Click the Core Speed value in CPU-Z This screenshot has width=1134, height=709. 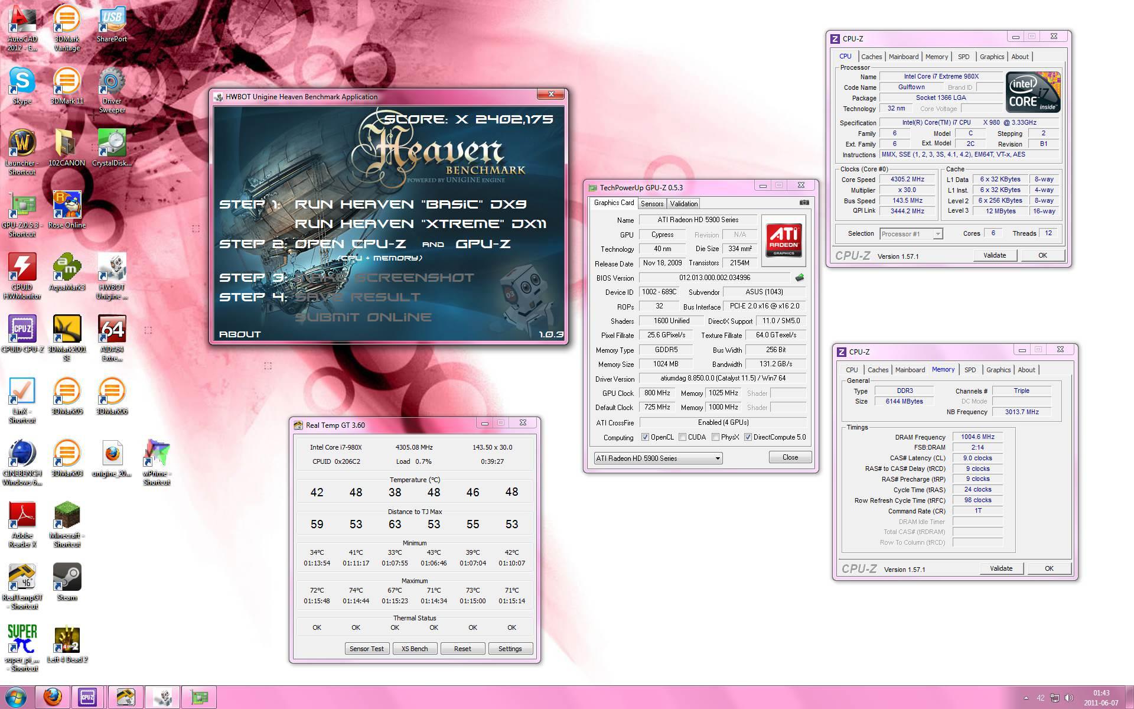click(x=907, y=180)
